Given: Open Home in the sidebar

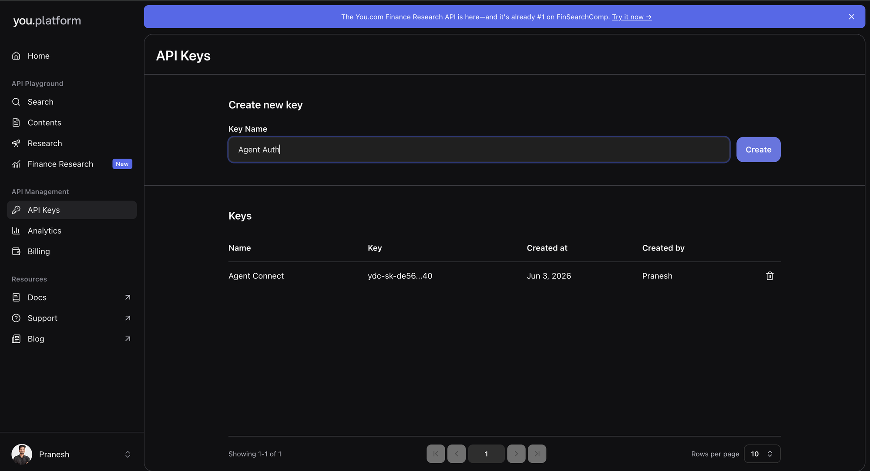Looking at the screenshot, I should click(x=72, y=56).
